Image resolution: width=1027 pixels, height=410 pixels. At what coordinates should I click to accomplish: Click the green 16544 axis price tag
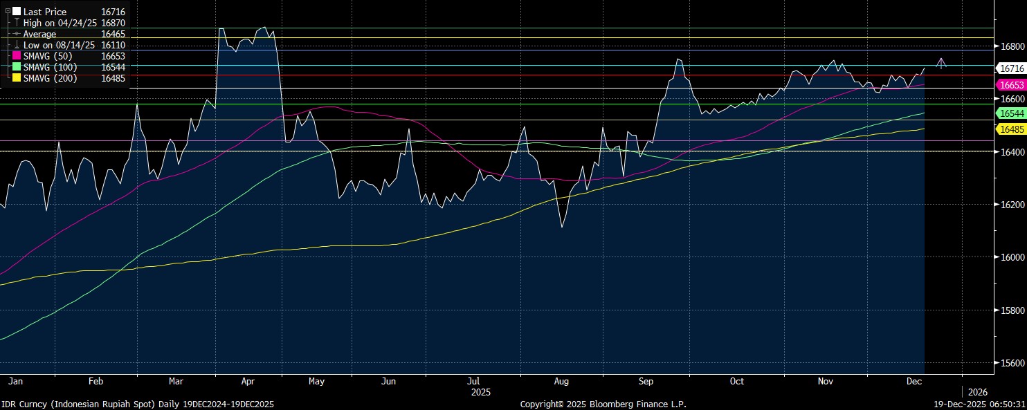tap(1011, 113)
